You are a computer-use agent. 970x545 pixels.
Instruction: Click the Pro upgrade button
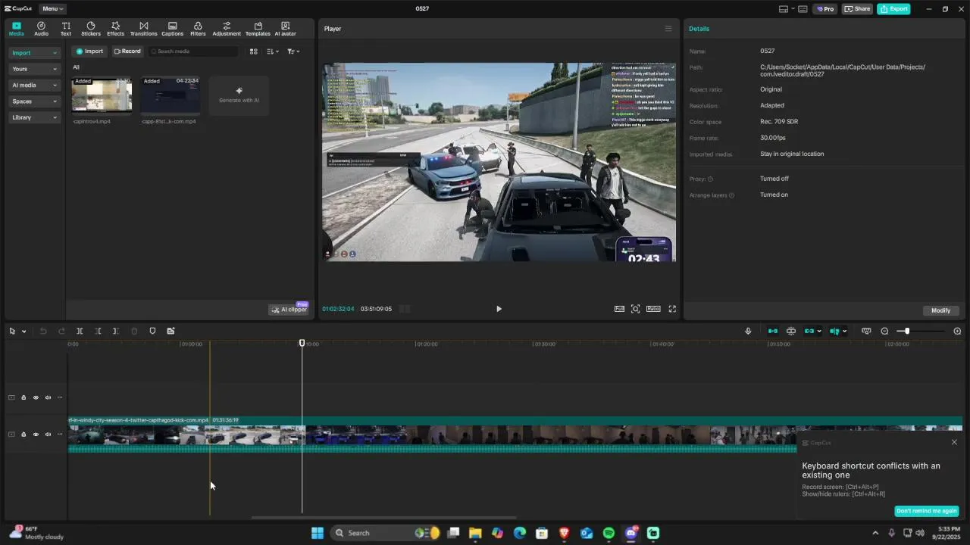point(825,9)
